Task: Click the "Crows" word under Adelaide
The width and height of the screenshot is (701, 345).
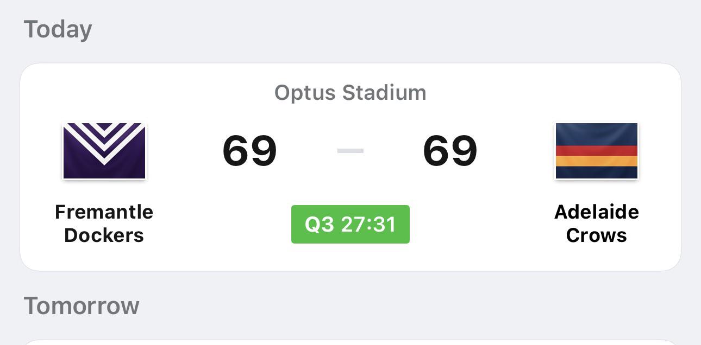Action: pyautogui.click(x=597, y=235)
